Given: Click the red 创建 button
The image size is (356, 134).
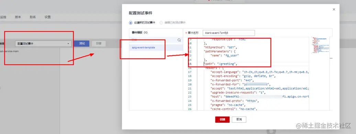Looking at the screenshot, I should click(222, 120).
